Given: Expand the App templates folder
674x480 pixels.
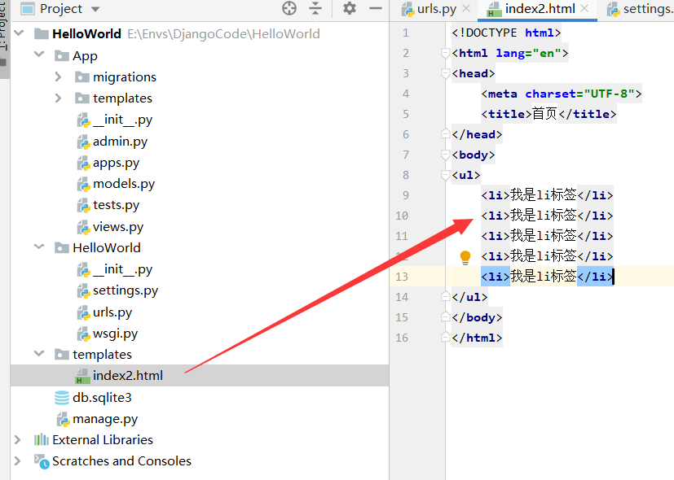Looking at the screenshot, I should coord(59,98).
